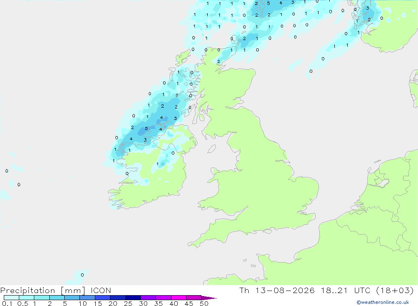Pick the 5–10 mm legend color
Viewport: 418px width, 306px height.
[x=72, y=298]
